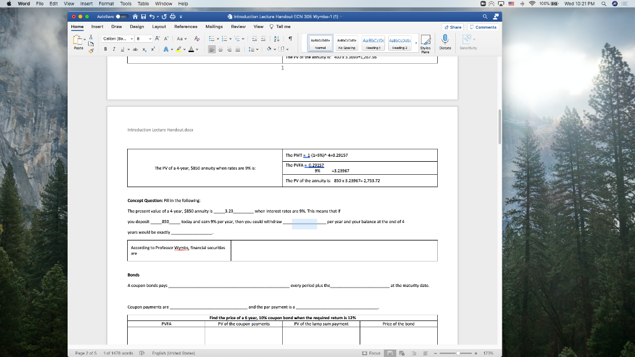
Task: Toggle italic formatting
Action: (x=114, y=50)
